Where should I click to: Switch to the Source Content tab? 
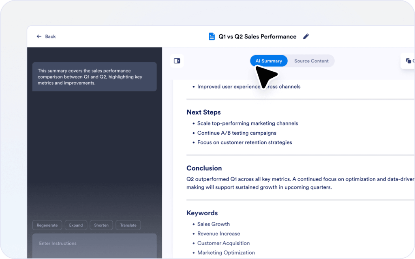[x=311, y=61]
